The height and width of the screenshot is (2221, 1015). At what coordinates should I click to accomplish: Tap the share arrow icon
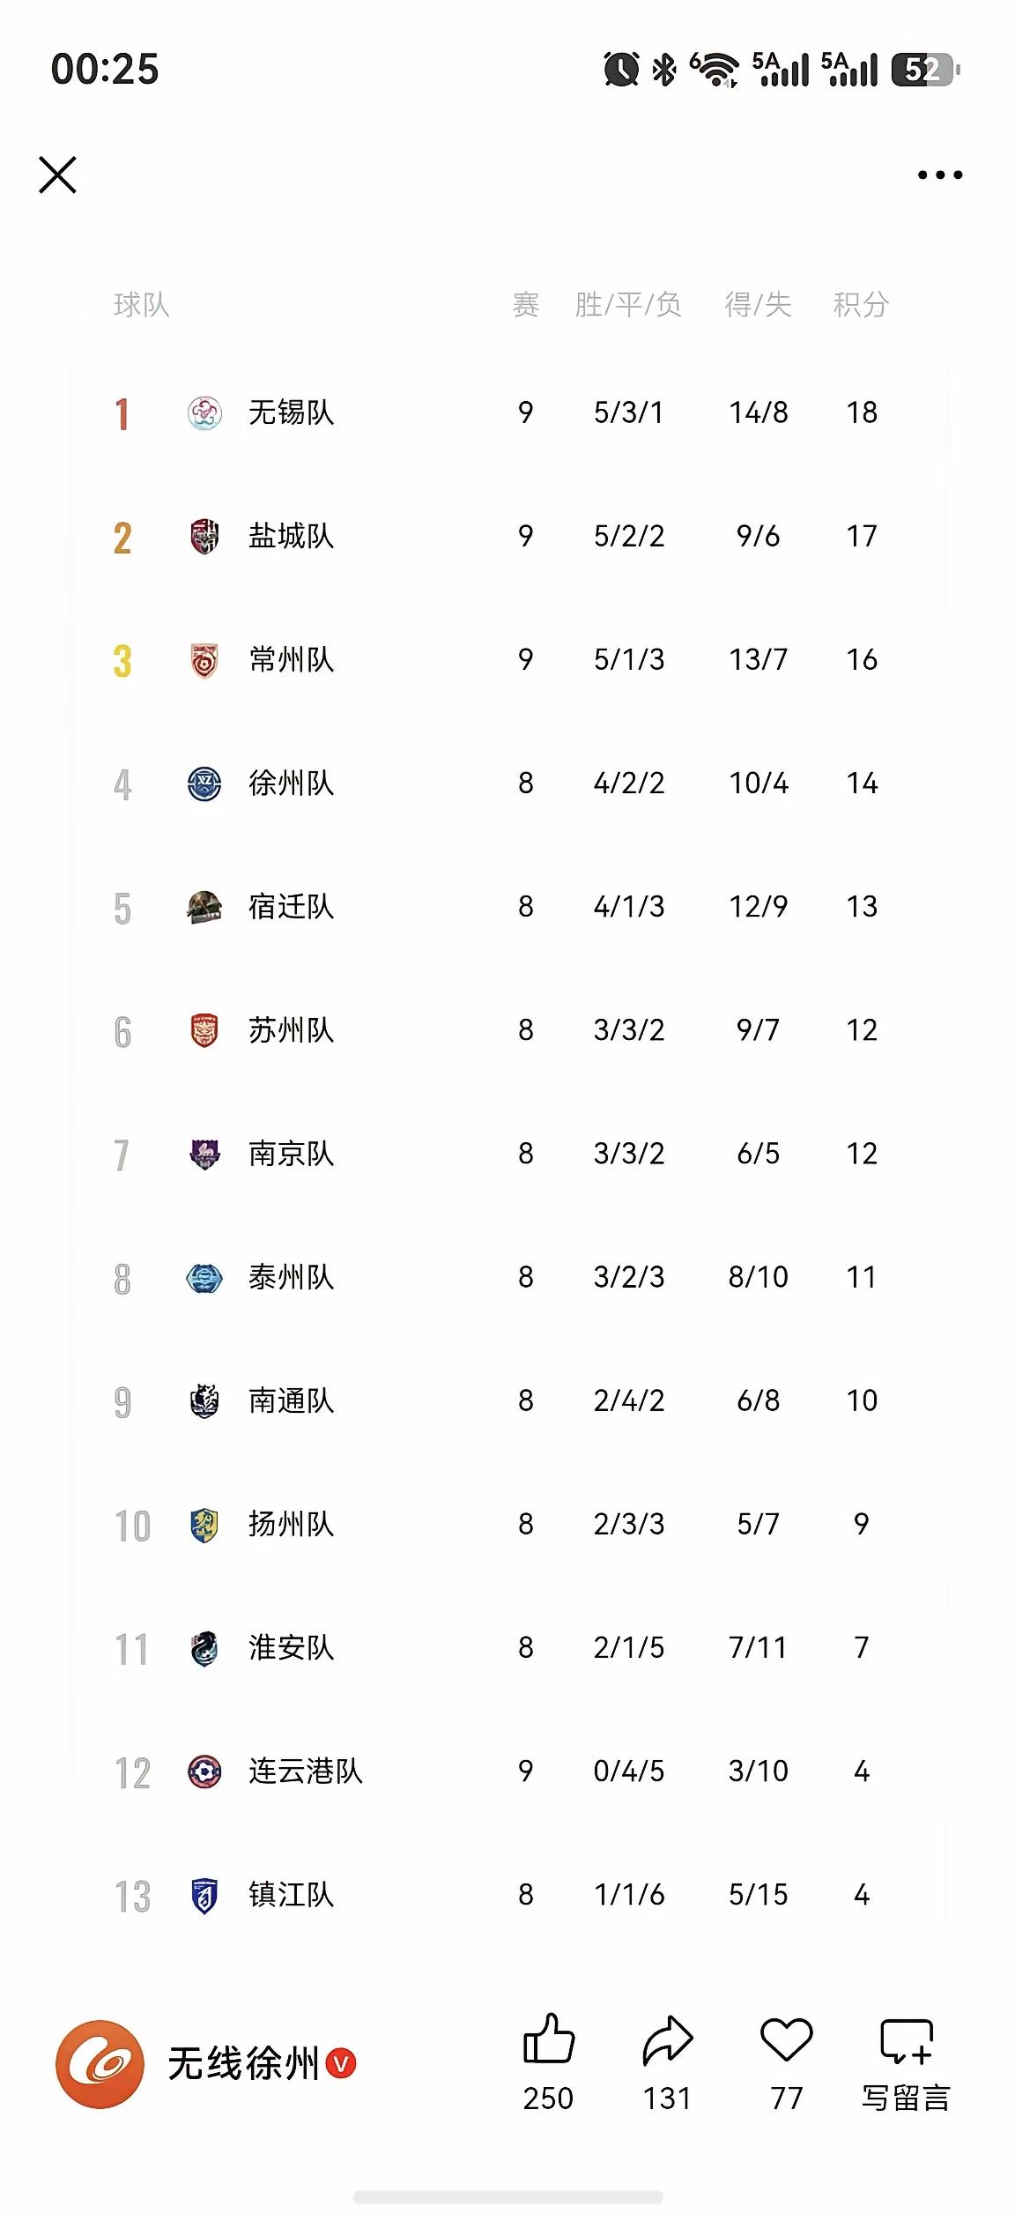tap(668, 2040)
